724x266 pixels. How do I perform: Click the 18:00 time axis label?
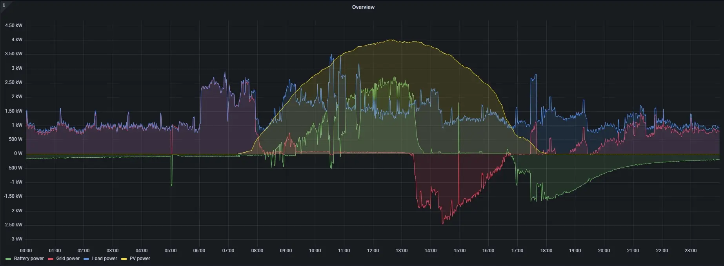(546, 251)
